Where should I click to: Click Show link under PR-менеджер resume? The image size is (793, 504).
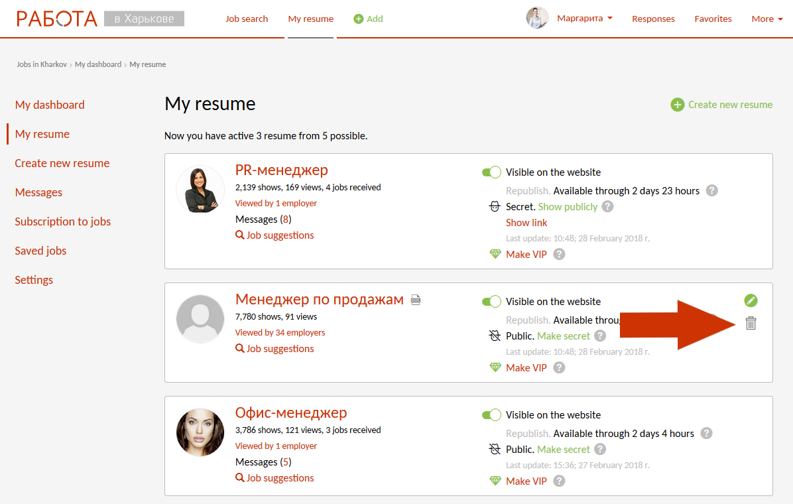(526, 223)
